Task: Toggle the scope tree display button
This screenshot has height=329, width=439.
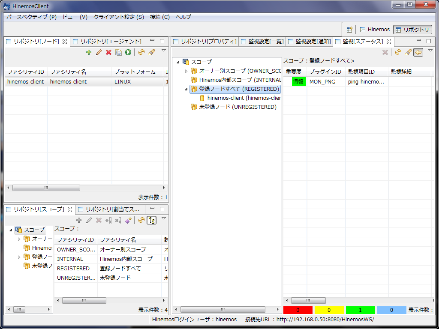Action: 151,221
